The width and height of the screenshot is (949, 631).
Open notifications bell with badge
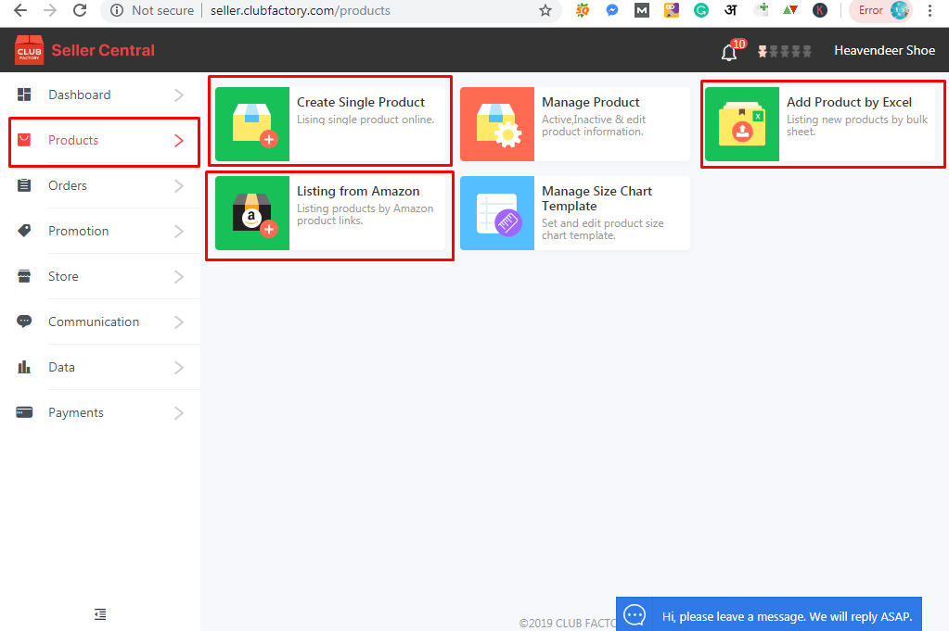[730, 51]
